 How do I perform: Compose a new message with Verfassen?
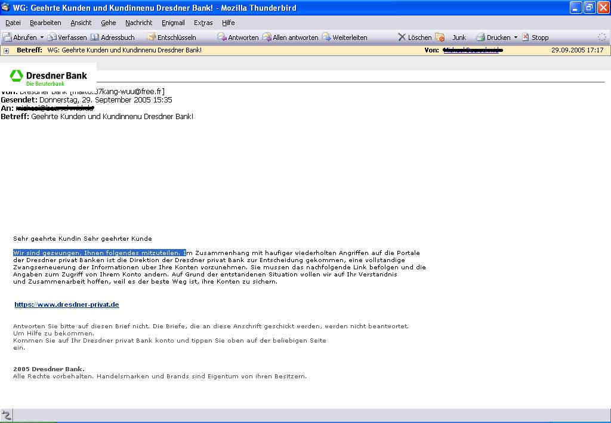pyautogui.click(x=67, y=38)
